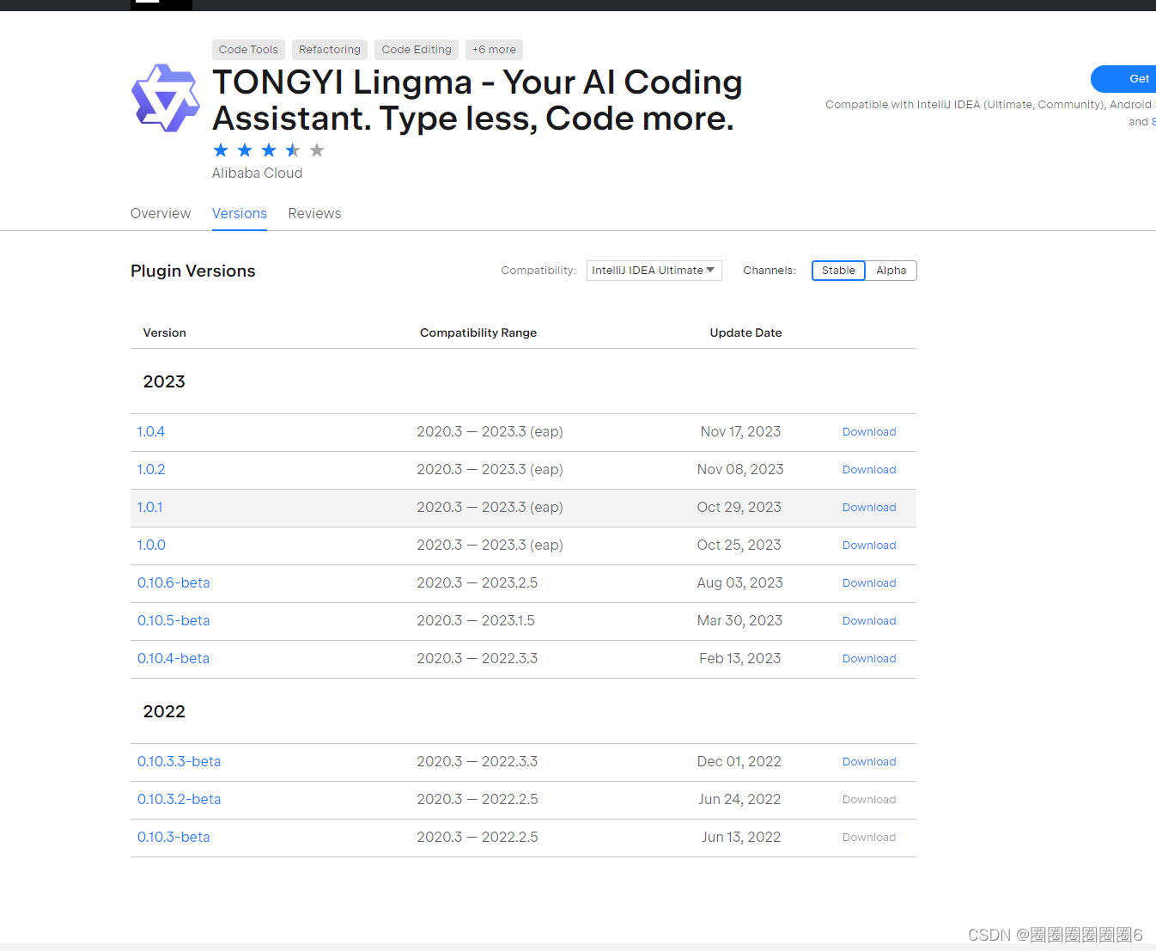Screen dimensions: 1156x951
Task: Open the Code Editing tag
Action: (x=417, y=50)
